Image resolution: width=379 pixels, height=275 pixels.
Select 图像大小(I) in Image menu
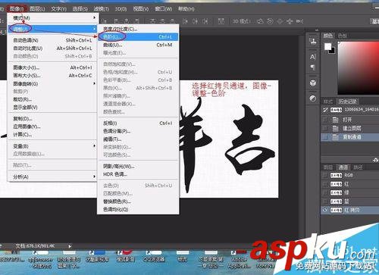click(x=52, y=67)
